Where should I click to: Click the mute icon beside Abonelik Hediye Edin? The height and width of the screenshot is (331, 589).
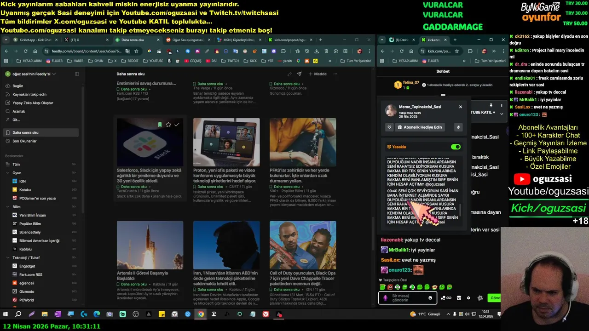coord(458,127)
